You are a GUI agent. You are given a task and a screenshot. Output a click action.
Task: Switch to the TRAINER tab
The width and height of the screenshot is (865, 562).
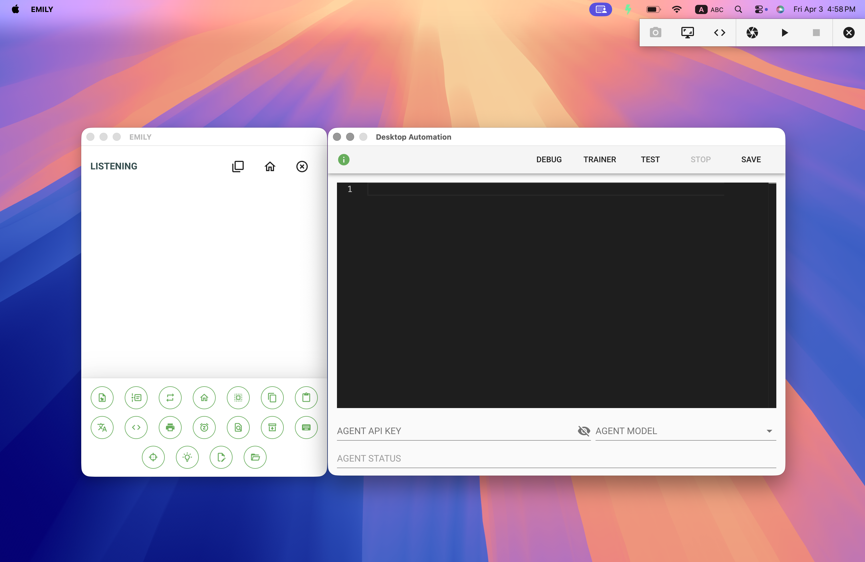point(599,160)
